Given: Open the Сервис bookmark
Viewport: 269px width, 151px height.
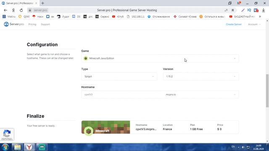Looking at the screenshot, I should point(102,17).
